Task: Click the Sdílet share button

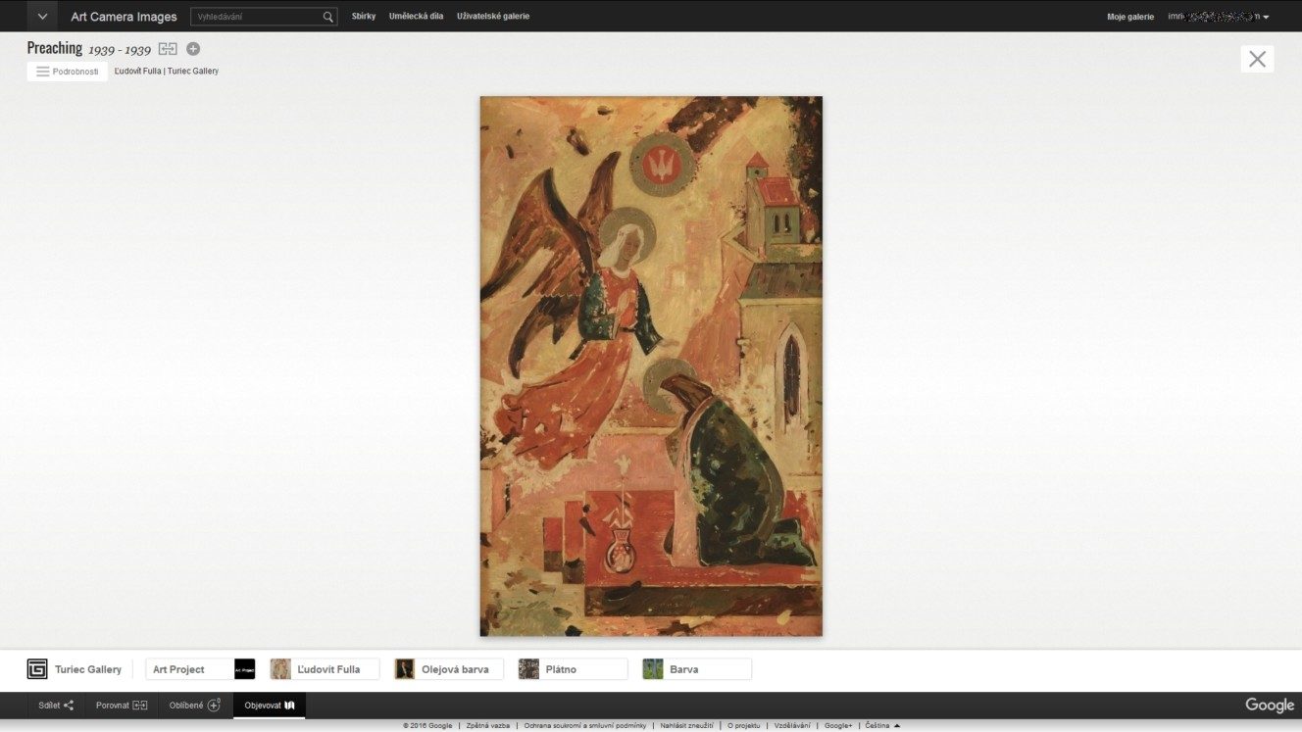Action: coord(56,706)
